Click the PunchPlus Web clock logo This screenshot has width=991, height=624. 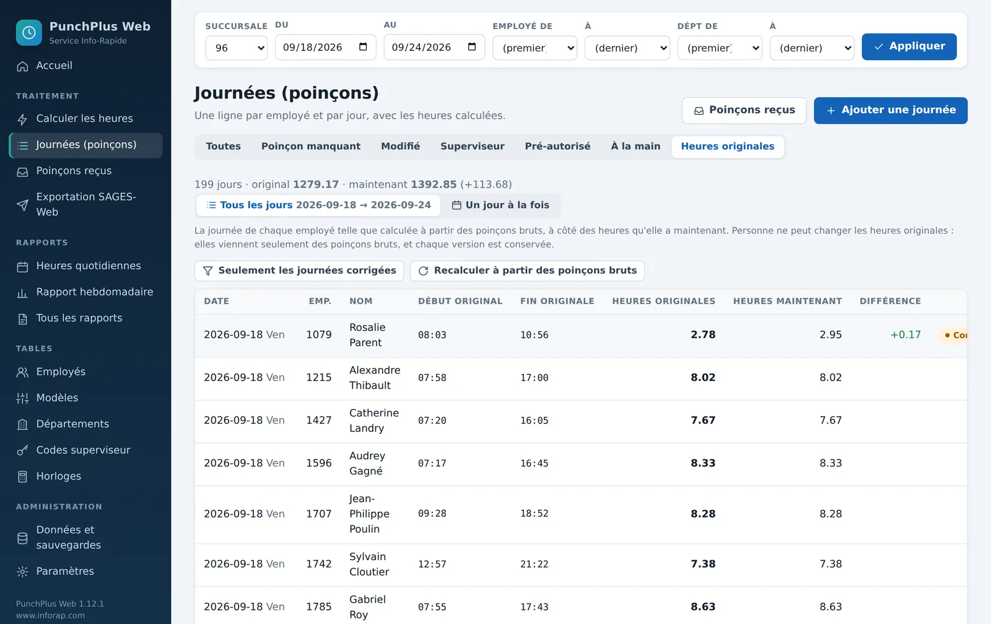pyautogui.click(x=28, y=33)
